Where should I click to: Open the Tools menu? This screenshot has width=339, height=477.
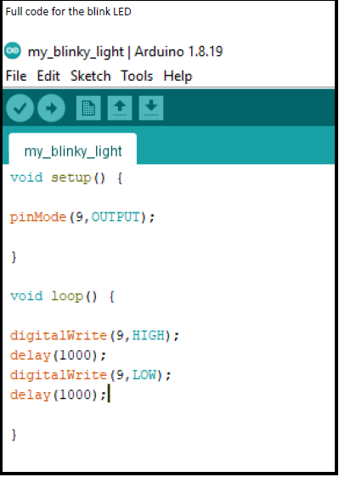click(x=137, y=76)
